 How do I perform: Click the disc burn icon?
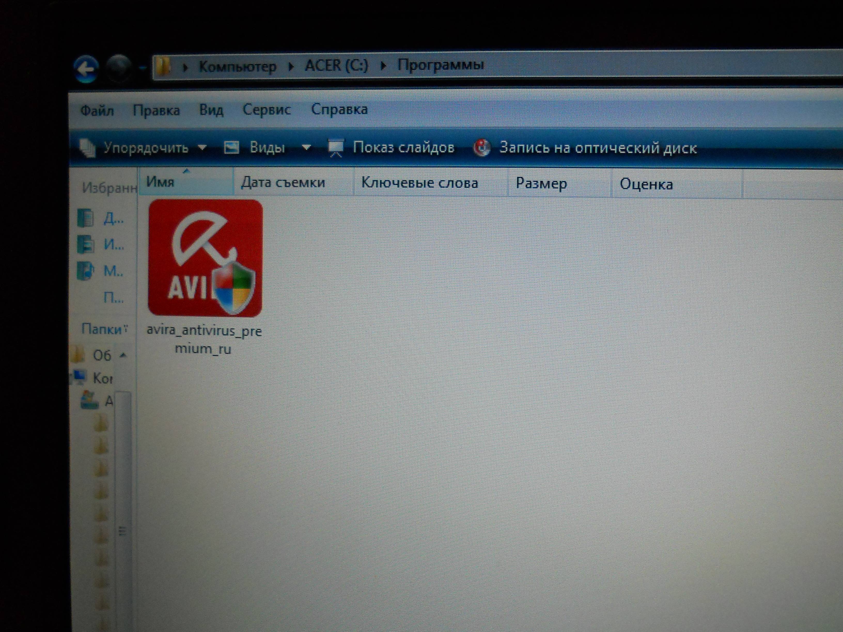482,148
